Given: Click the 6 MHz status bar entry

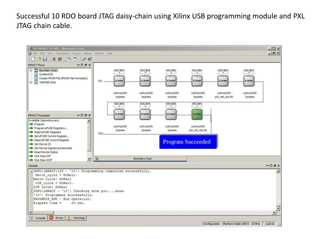Looking at the screenshot, I should coord(256,224).
